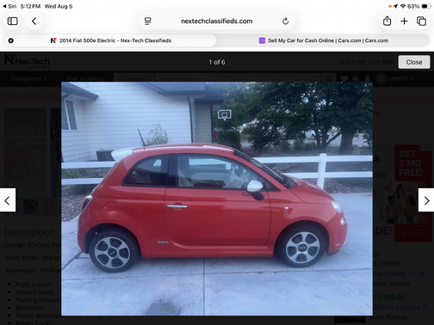Open page settings menu icon in address bar
The image size is (434, 325).
[x=147, y=21]
